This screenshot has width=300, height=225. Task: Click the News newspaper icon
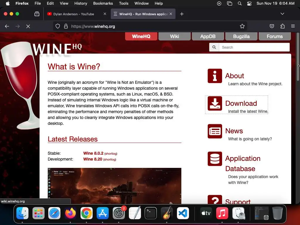pyautogui.click(x=215, y=131)
